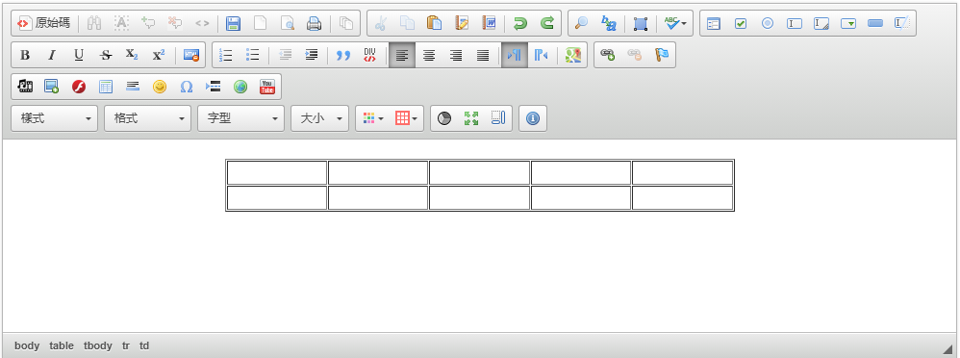This screenshot has height=358, width=960.
Task: Insert Flash object icon
Action: (x=79, y=87)
